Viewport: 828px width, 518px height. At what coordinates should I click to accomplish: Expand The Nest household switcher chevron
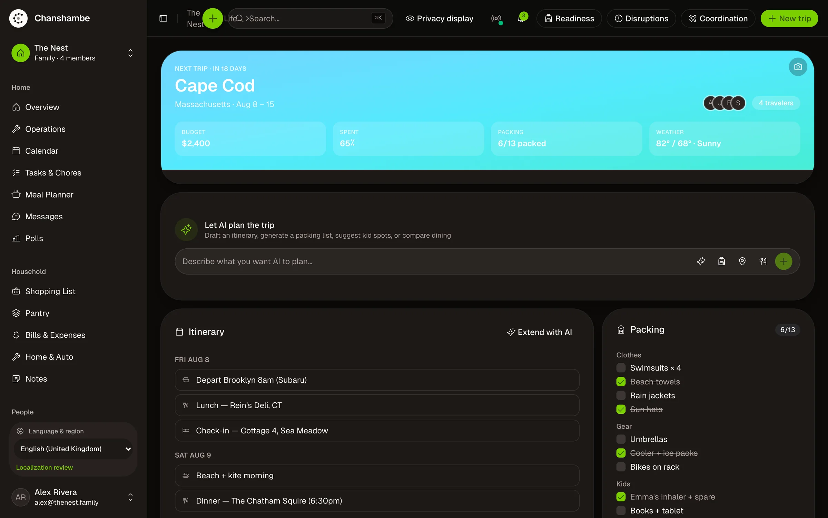pos(130,53)
